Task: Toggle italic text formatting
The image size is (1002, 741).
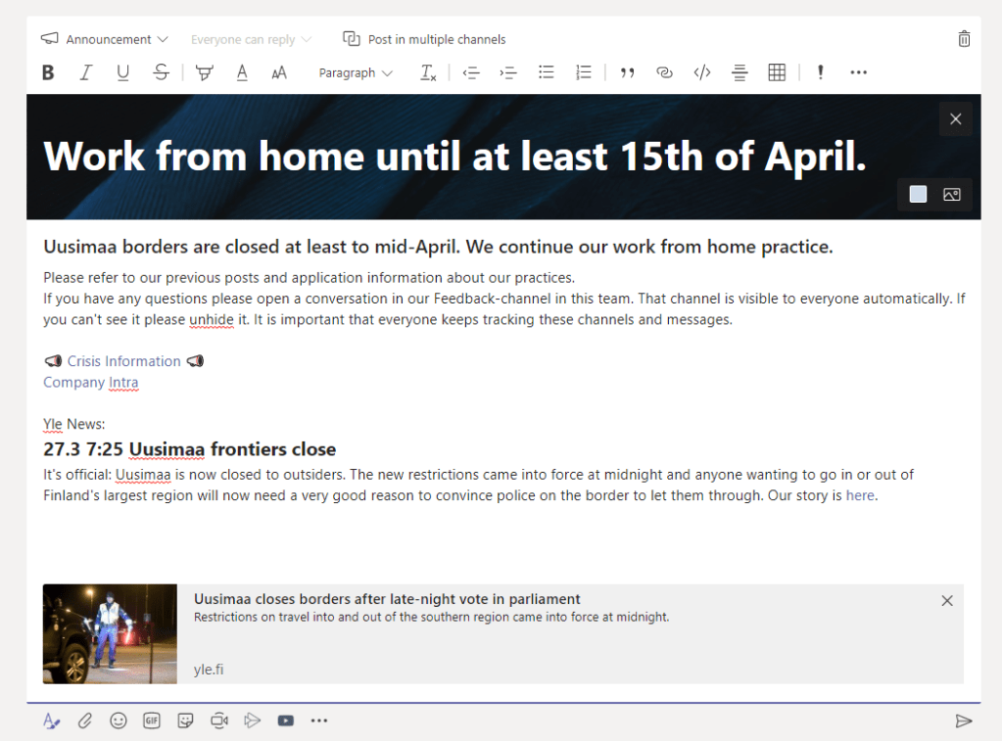Action: 85,72
